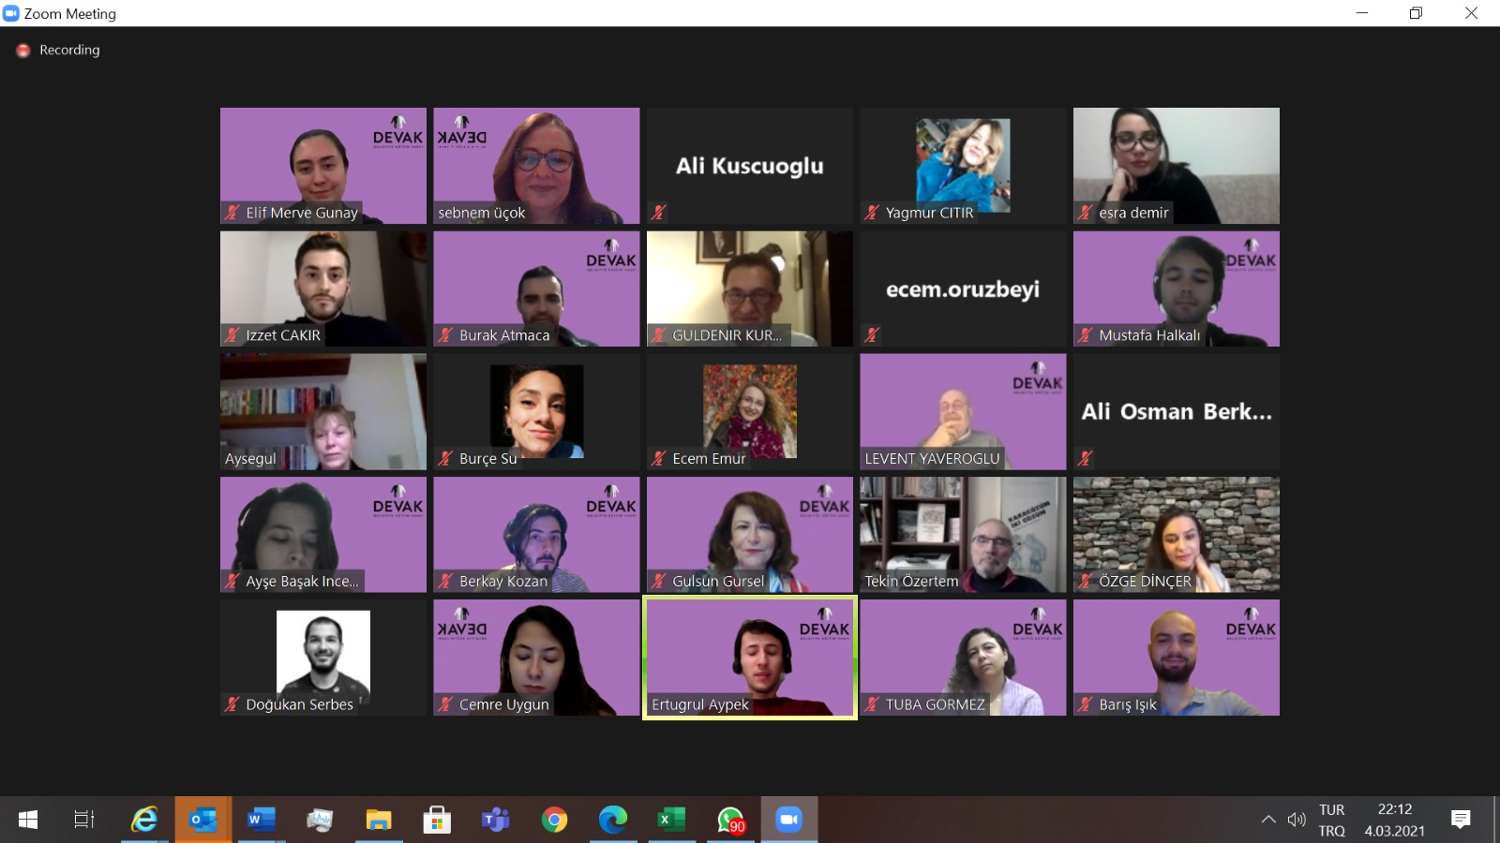Toggle the mute icon on Ali Osman Berk tile

(1086, 458)
